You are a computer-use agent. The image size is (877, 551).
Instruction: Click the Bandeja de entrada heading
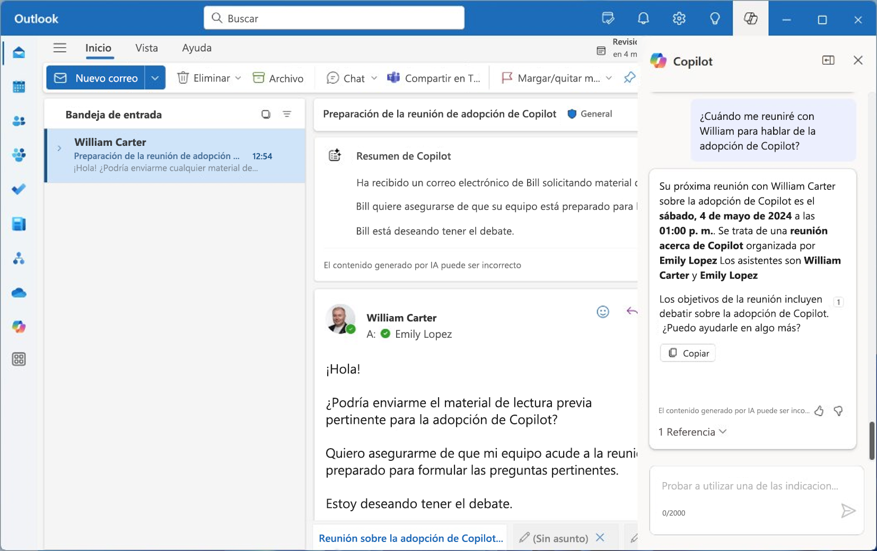(x=113, y=115)
